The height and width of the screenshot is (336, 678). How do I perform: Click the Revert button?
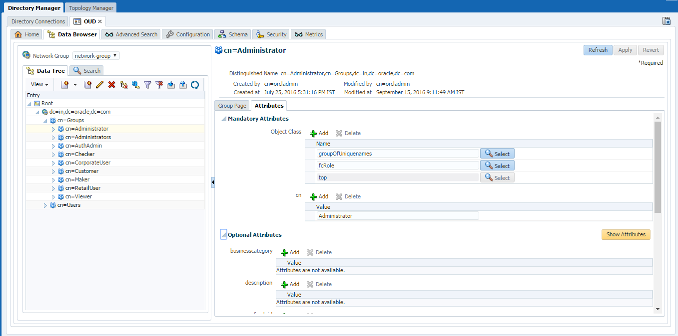point(651,50)
